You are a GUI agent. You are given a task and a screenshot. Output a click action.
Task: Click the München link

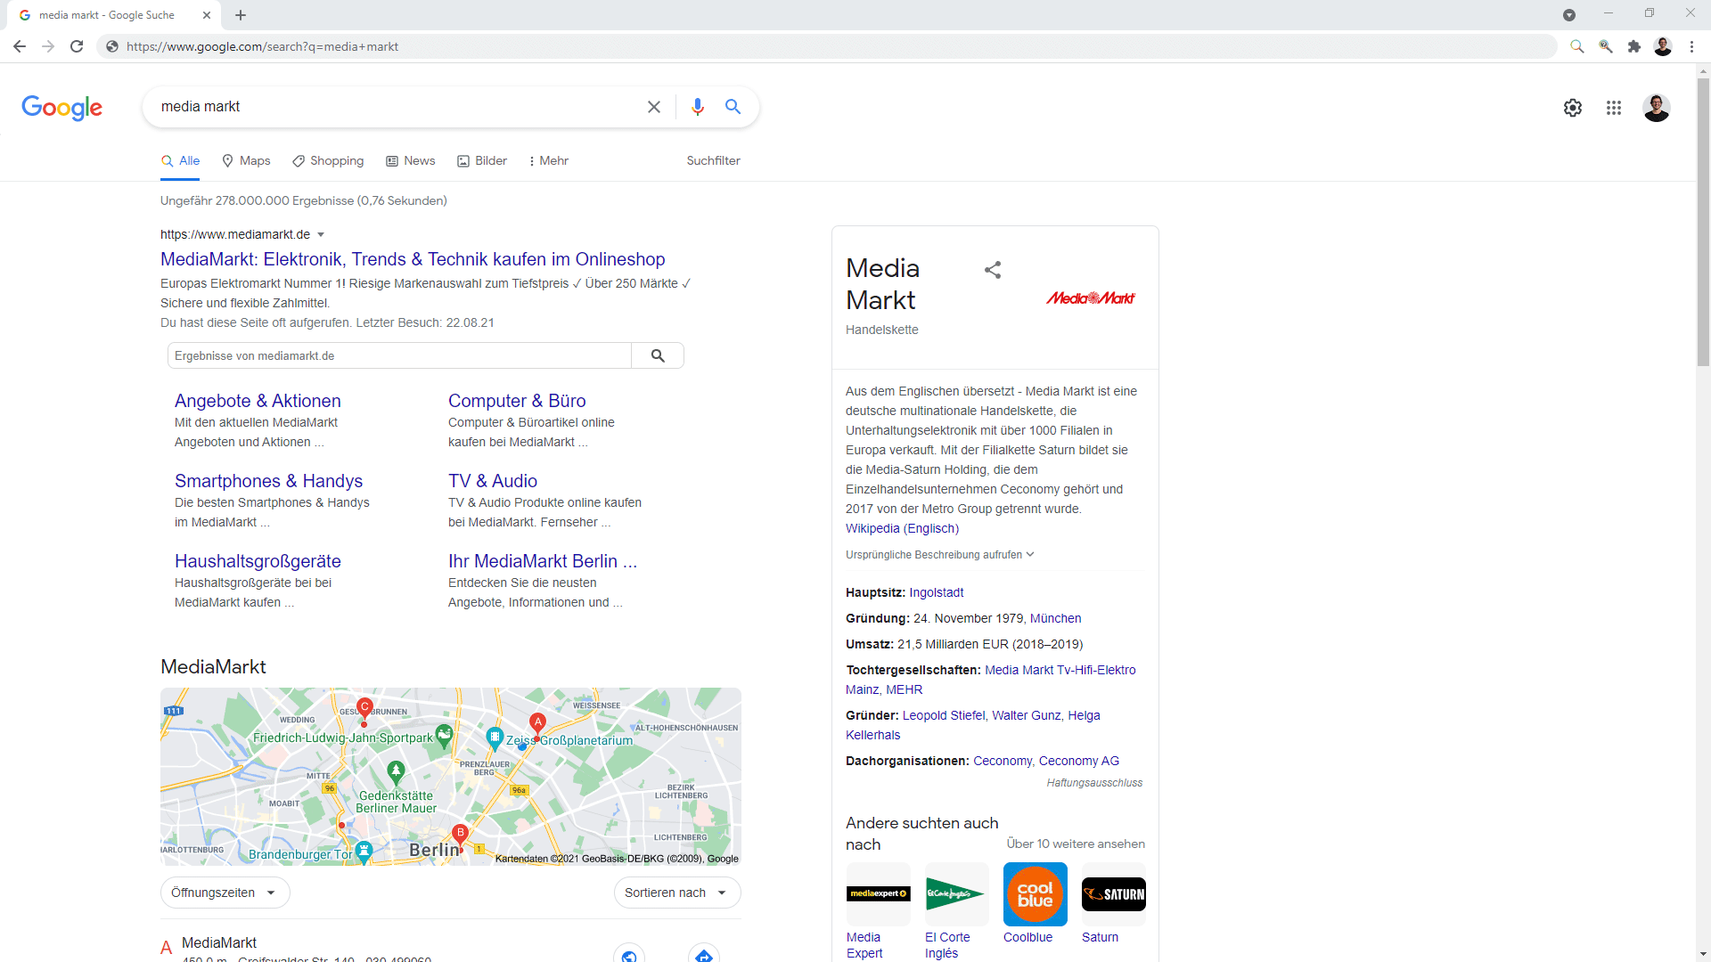[1055, 619]
